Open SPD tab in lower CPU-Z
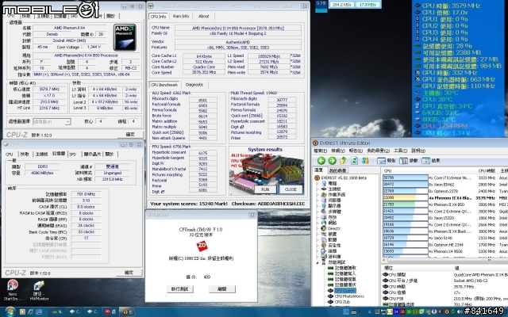The image size is (508, 317). [x=73, y=155]
